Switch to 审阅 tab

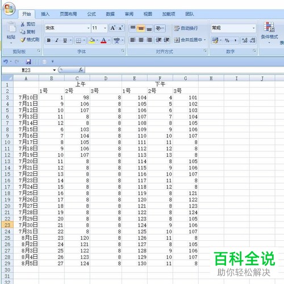(x=129, y=14)
